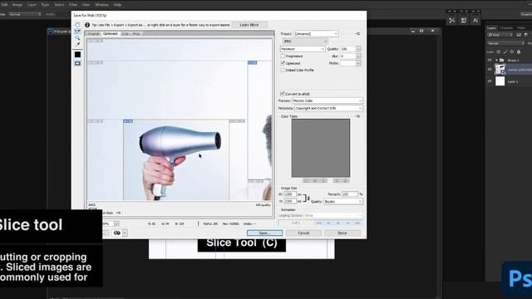Image resolution: width=532 pixels, height=299 pixels.
Task: Switch to the 2-Up preview tab
Action: 125,33
